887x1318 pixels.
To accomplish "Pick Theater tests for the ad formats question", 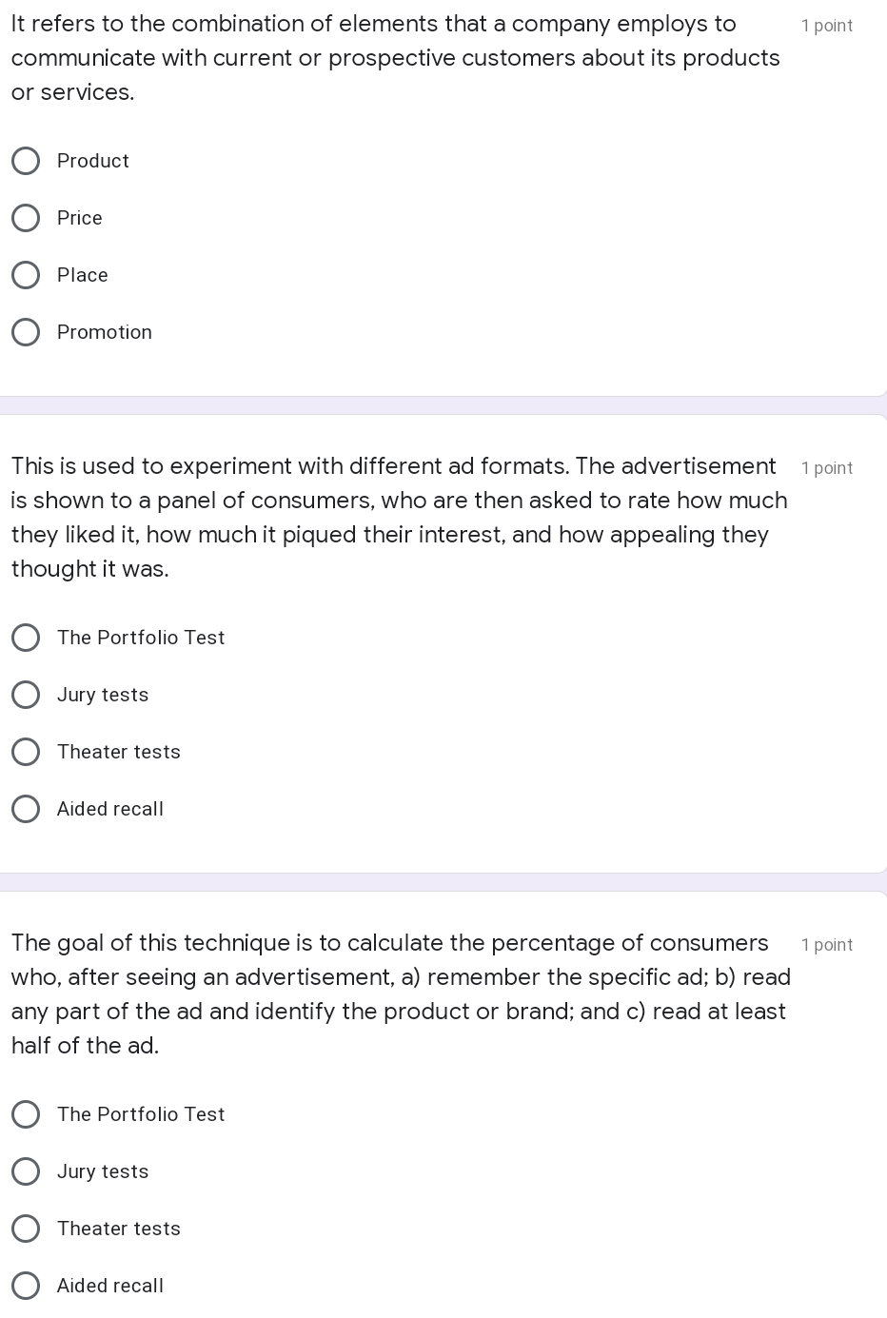I will coord(26,752).
